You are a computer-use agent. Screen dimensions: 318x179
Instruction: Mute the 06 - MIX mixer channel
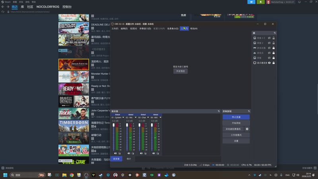coord(153,154)
